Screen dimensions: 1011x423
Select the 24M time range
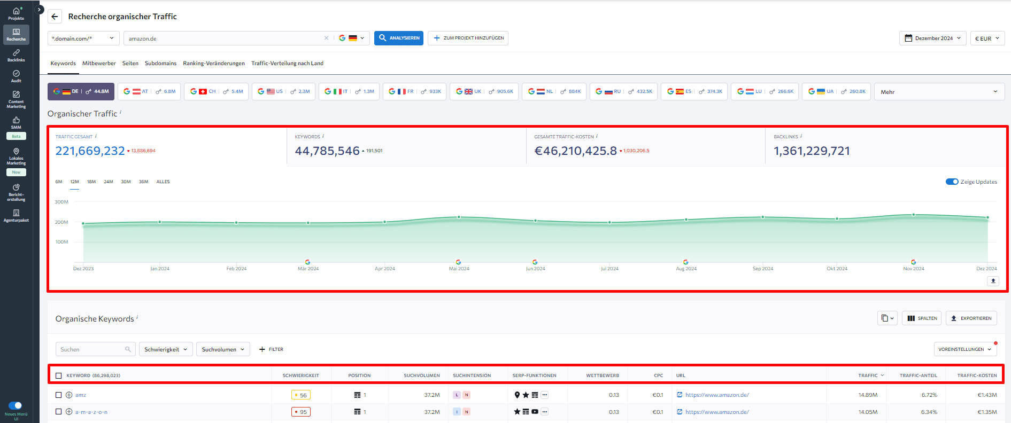109,182
